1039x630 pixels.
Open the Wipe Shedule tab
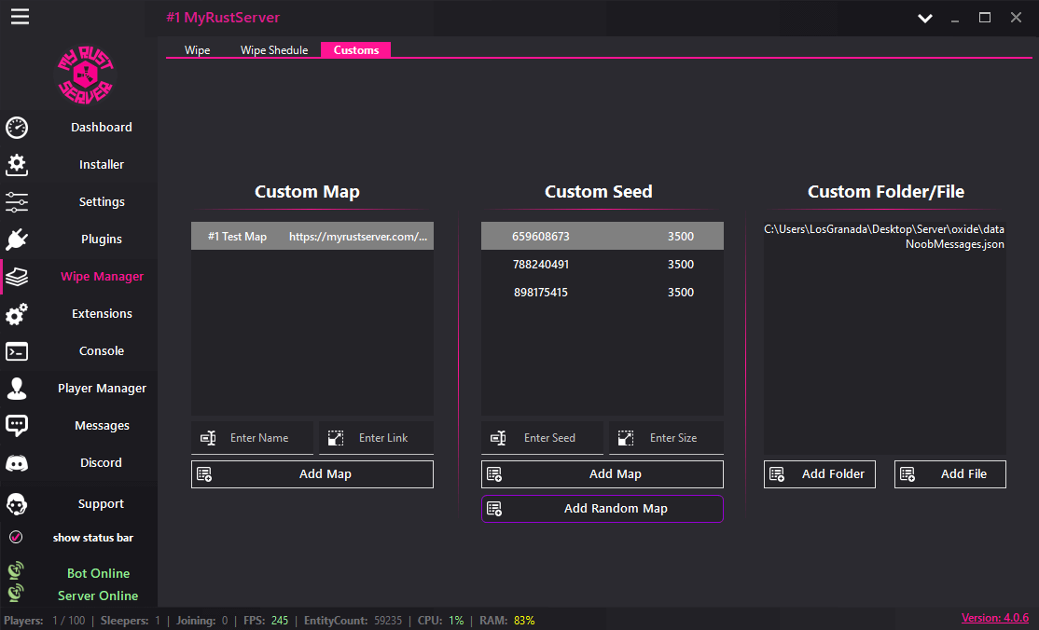point(274,50)
